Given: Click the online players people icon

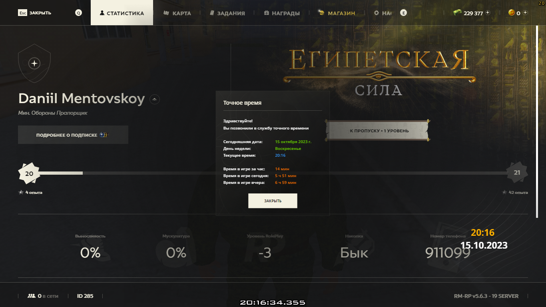Looking at the screenshot, I should tap(32, 296).
